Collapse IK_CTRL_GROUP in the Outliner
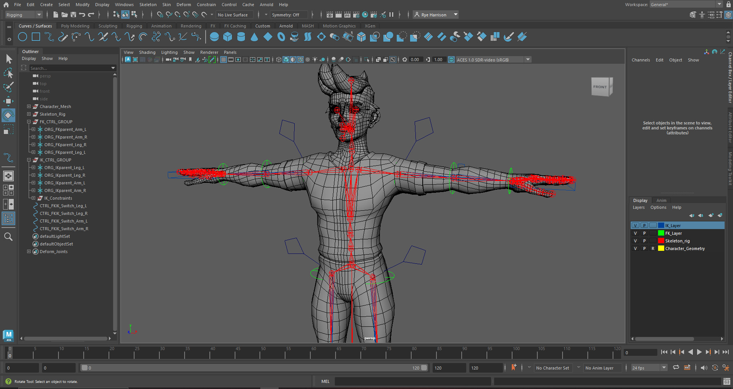The height and width of the screenshot is (389, 733). [29, 160]
